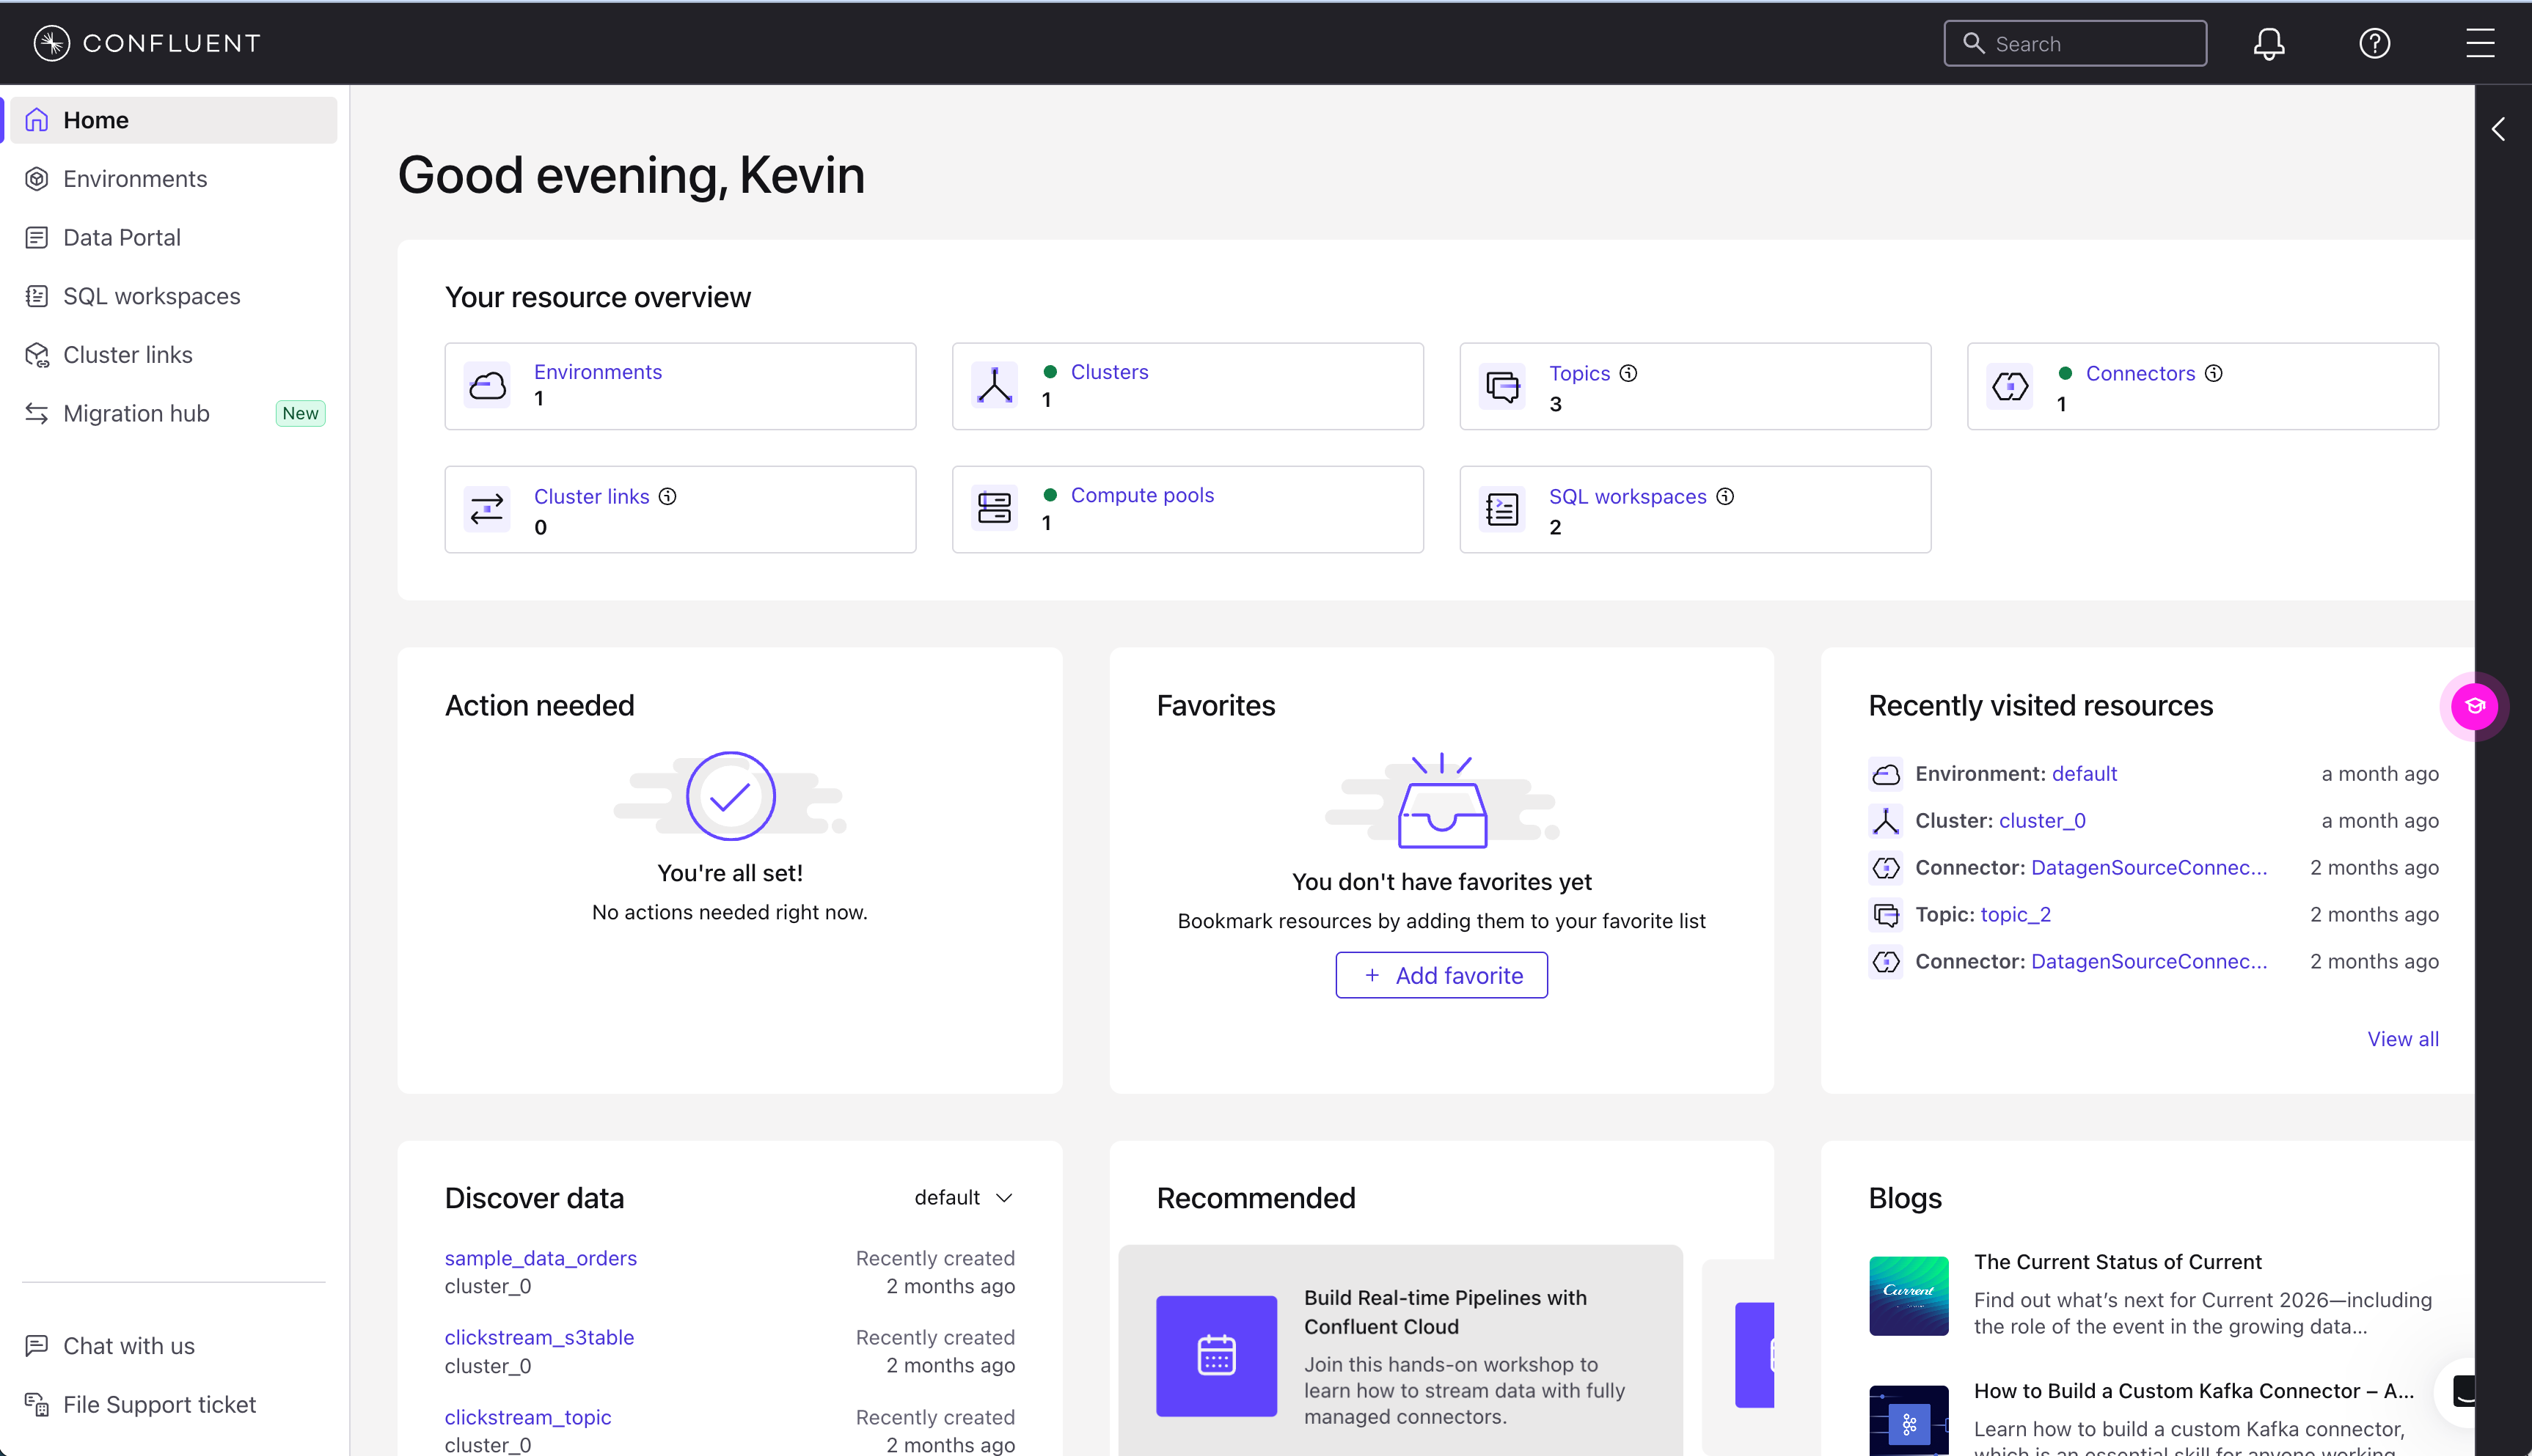The width and height of the screenshot is (2532, 1456).
Task: Click the Topics info icon
Action: 1628,373
